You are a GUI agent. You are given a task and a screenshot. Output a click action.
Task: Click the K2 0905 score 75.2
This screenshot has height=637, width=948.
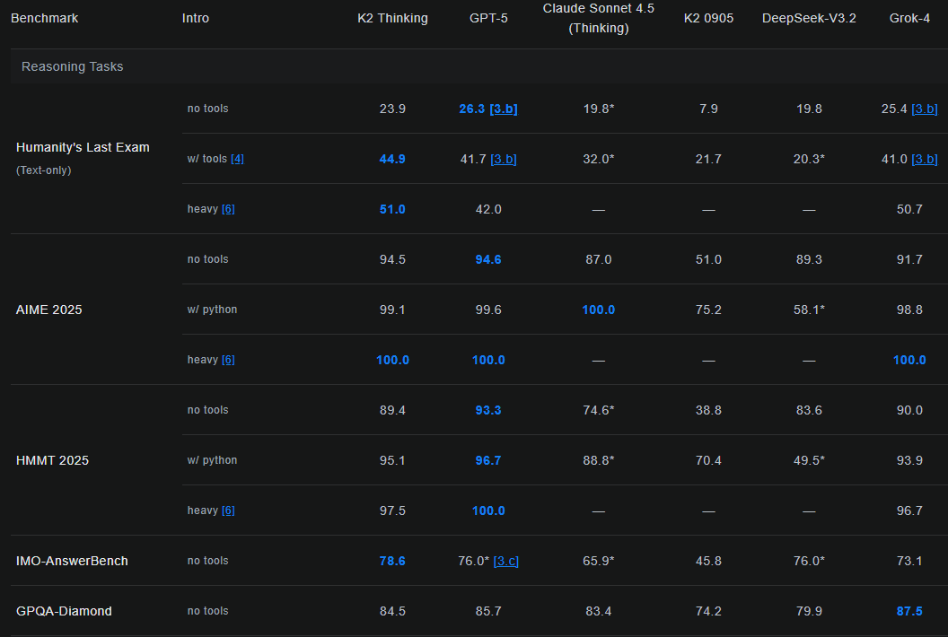pos(708,310)
